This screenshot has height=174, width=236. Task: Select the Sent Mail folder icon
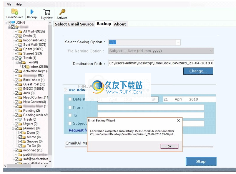[20, 45]
